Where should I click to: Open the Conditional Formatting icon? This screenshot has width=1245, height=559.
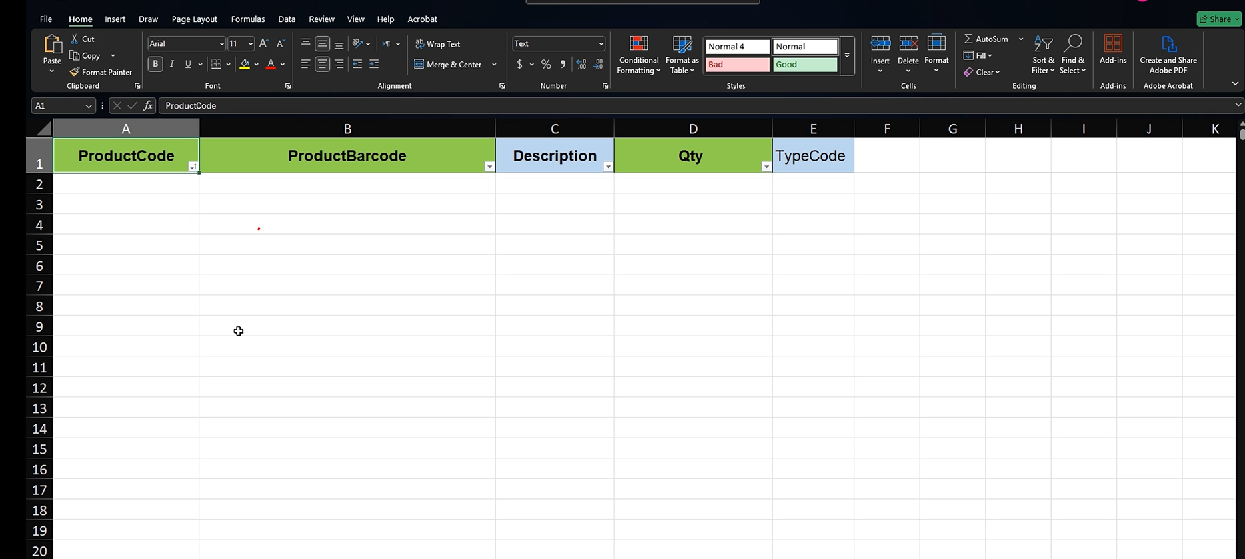click(638, 45)
